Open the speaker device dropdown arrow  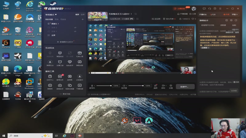[x=126, y=86]
